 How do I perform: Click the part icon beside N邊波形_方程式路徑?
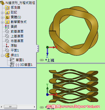click(x=2, y=3)
